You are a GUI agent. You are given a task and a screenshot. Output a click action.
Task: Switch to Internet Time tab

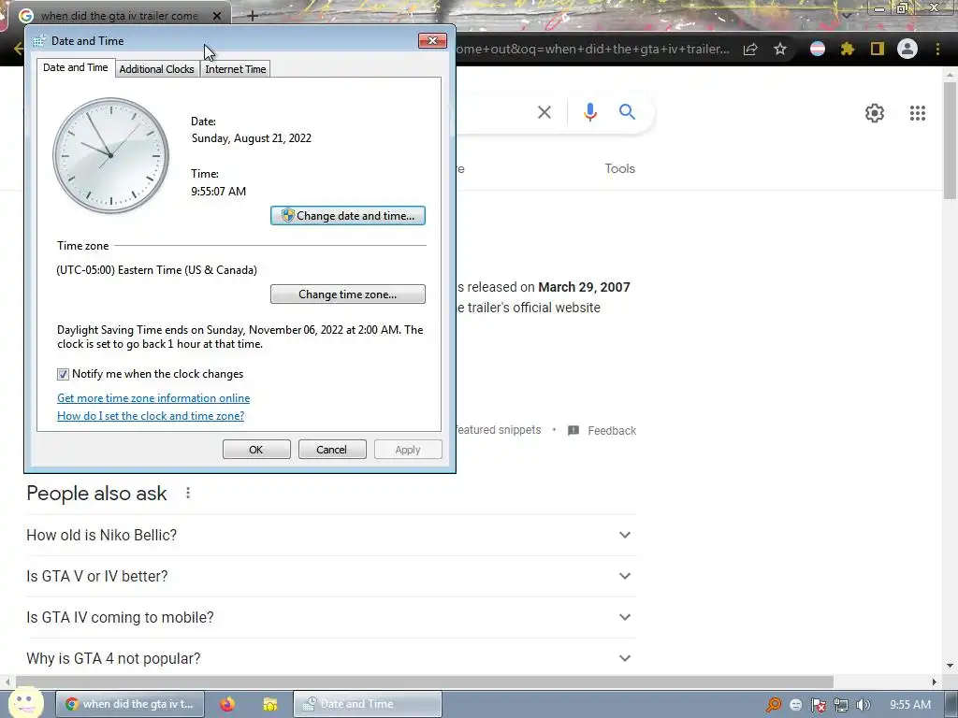click(x=235, y=69)
